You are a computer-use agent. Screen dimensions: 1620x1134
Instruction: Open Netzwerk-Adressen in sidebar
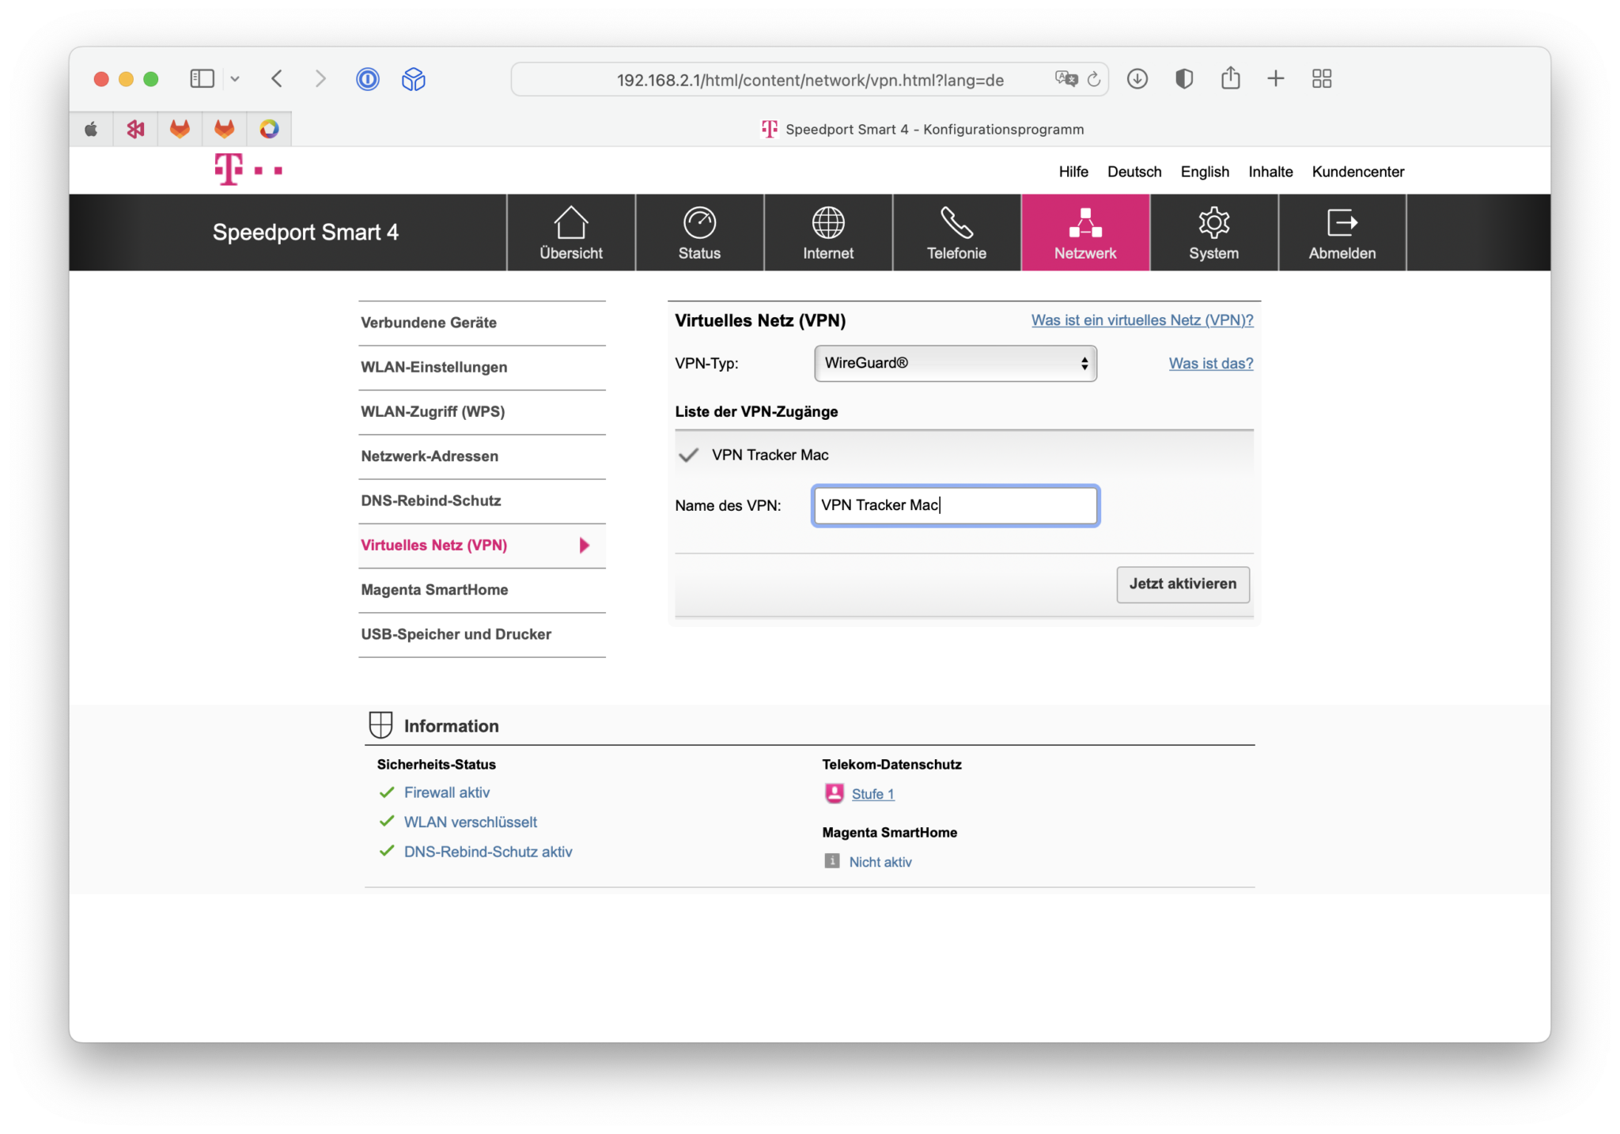(482, 456)
